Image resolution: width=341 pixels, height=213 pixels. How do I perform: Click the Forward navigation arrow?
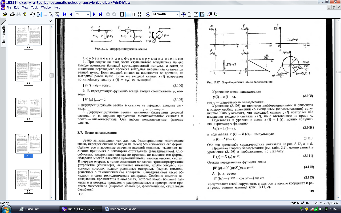(114, 14)
